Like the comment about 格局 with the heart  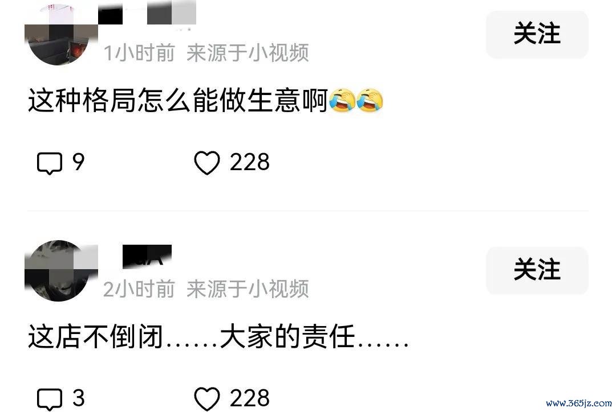point(206,163)
